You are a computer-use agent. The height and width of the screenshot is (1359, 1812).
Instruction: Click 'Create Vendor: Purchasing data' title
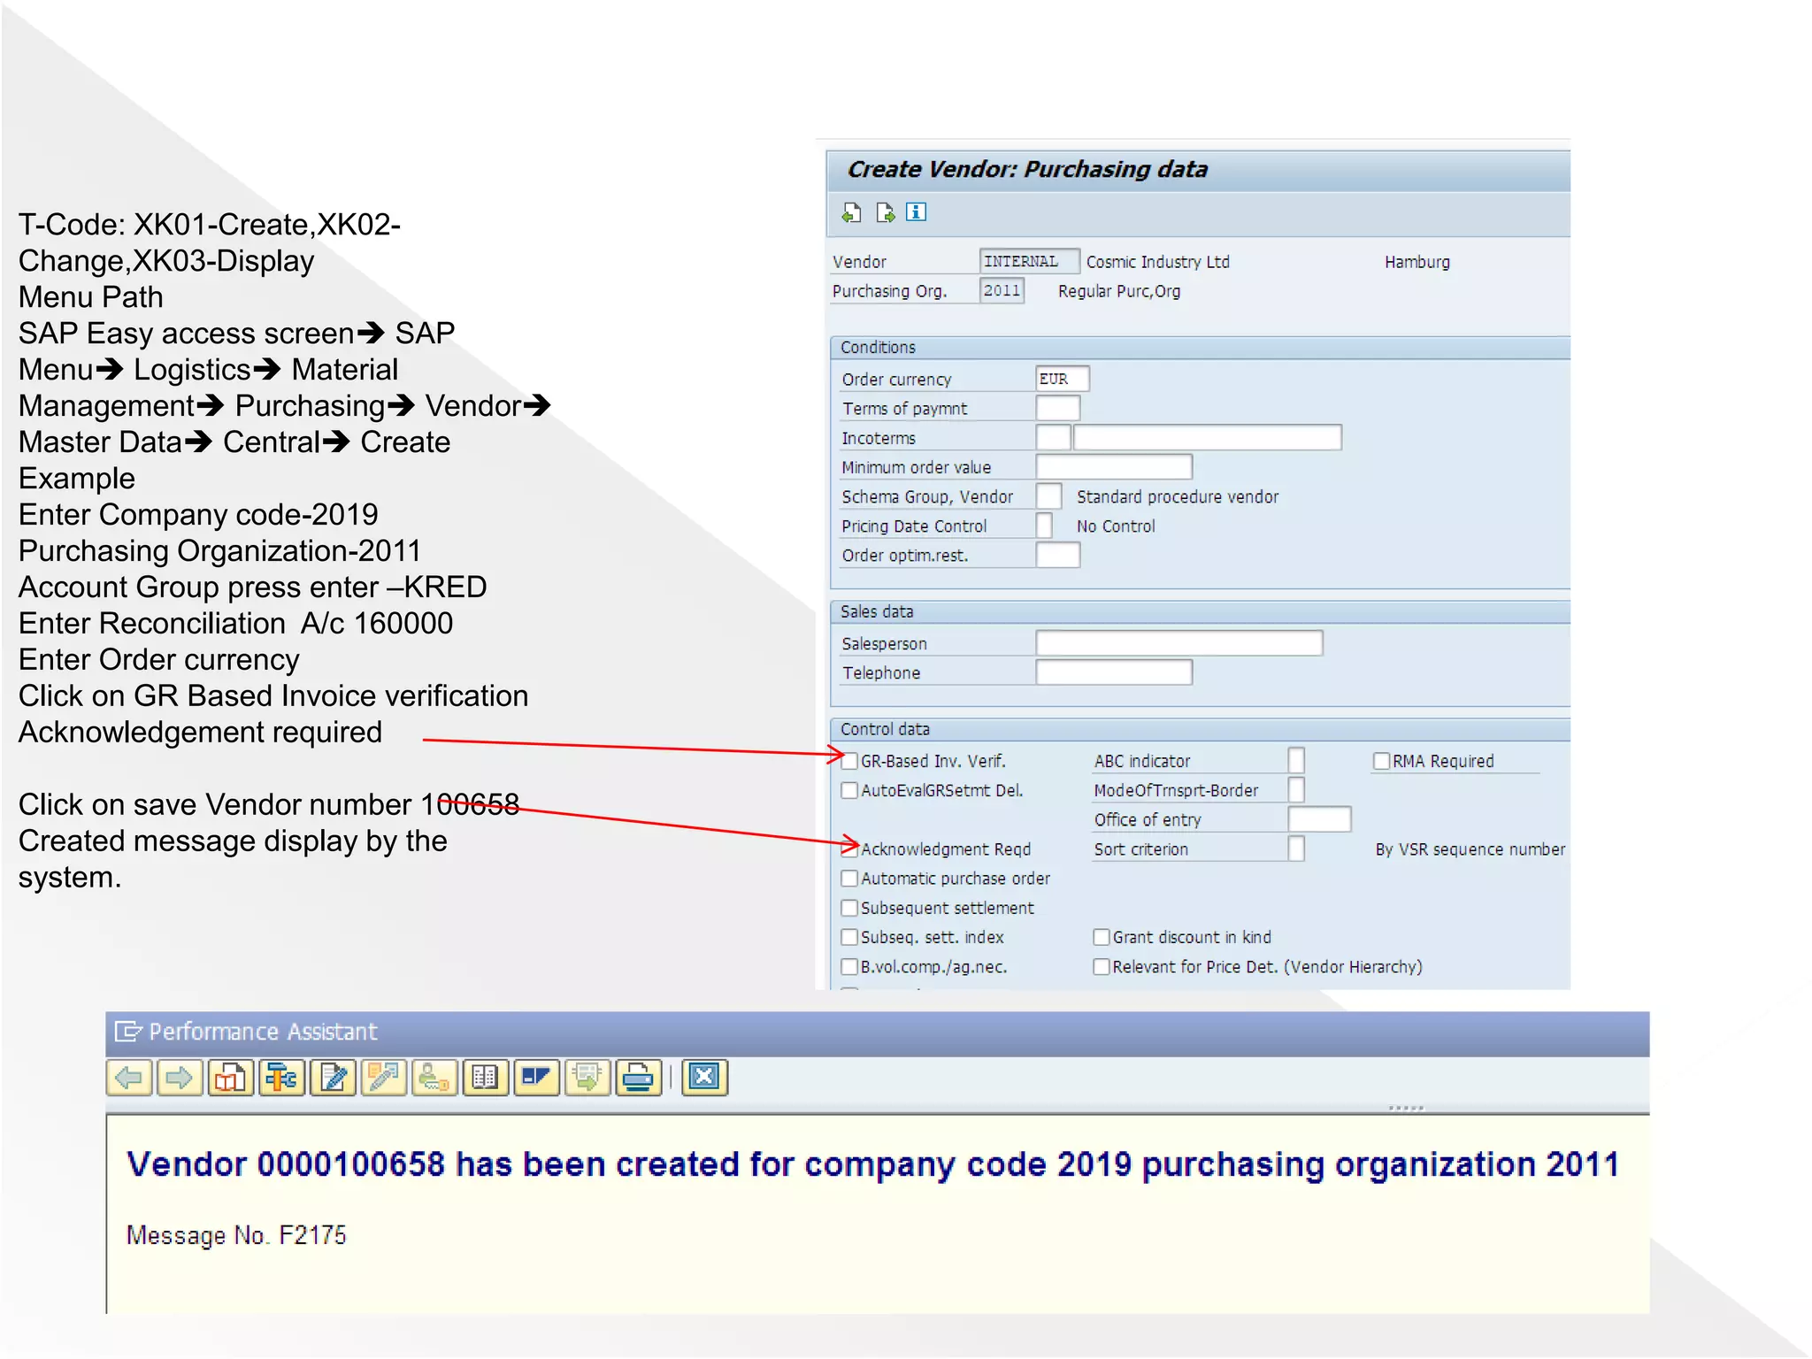[x=1027, y=169]
